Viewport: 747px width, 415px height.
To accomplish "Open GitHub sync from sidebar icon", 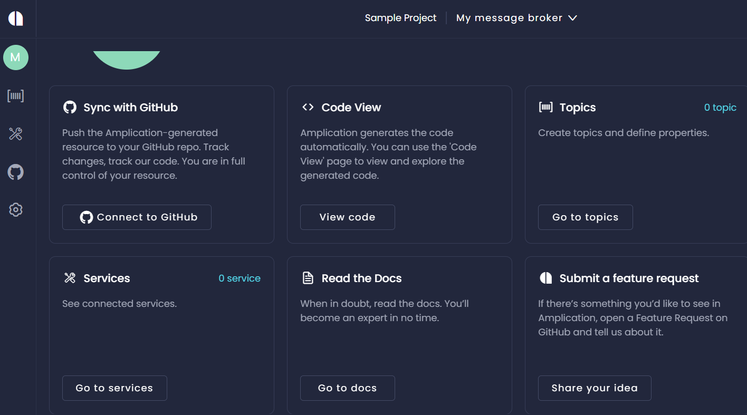I will point(16,172).
